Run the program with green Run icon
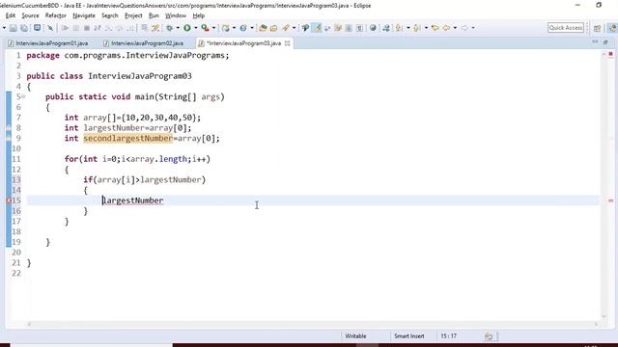 pos(187,28)
